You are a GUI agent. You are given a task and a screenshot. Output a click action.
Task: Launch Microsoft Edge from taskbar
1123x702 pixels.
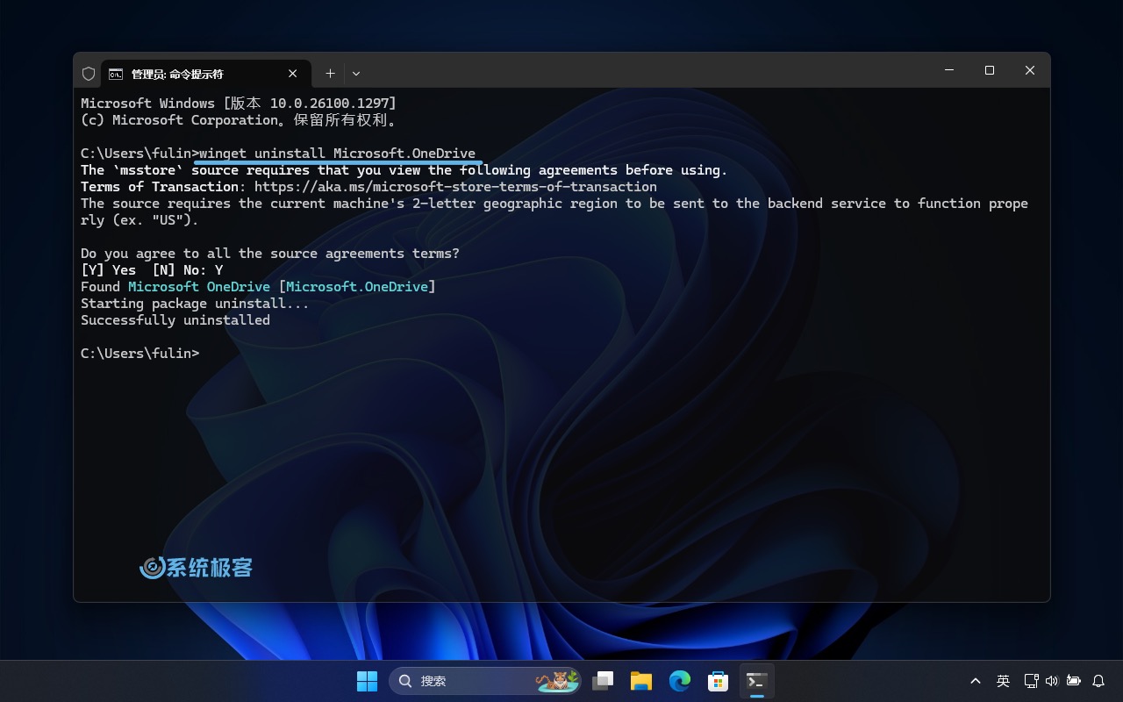coord(680,681)
